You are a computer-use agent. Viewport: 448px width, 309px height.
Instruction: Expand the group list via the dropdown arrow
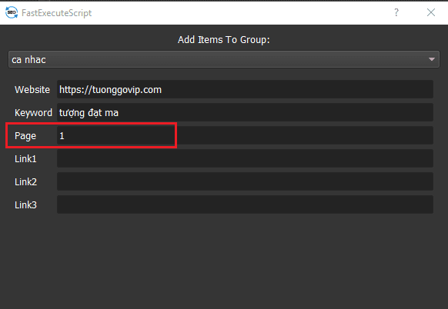[431, 59]
